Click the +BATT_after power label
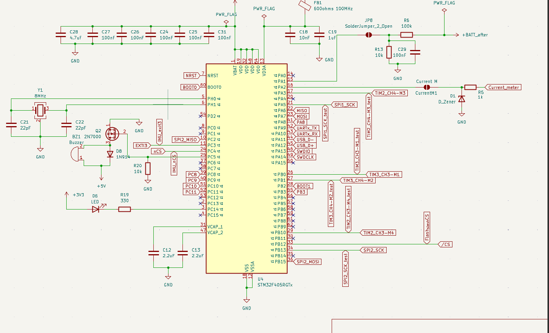 point(475,35)
